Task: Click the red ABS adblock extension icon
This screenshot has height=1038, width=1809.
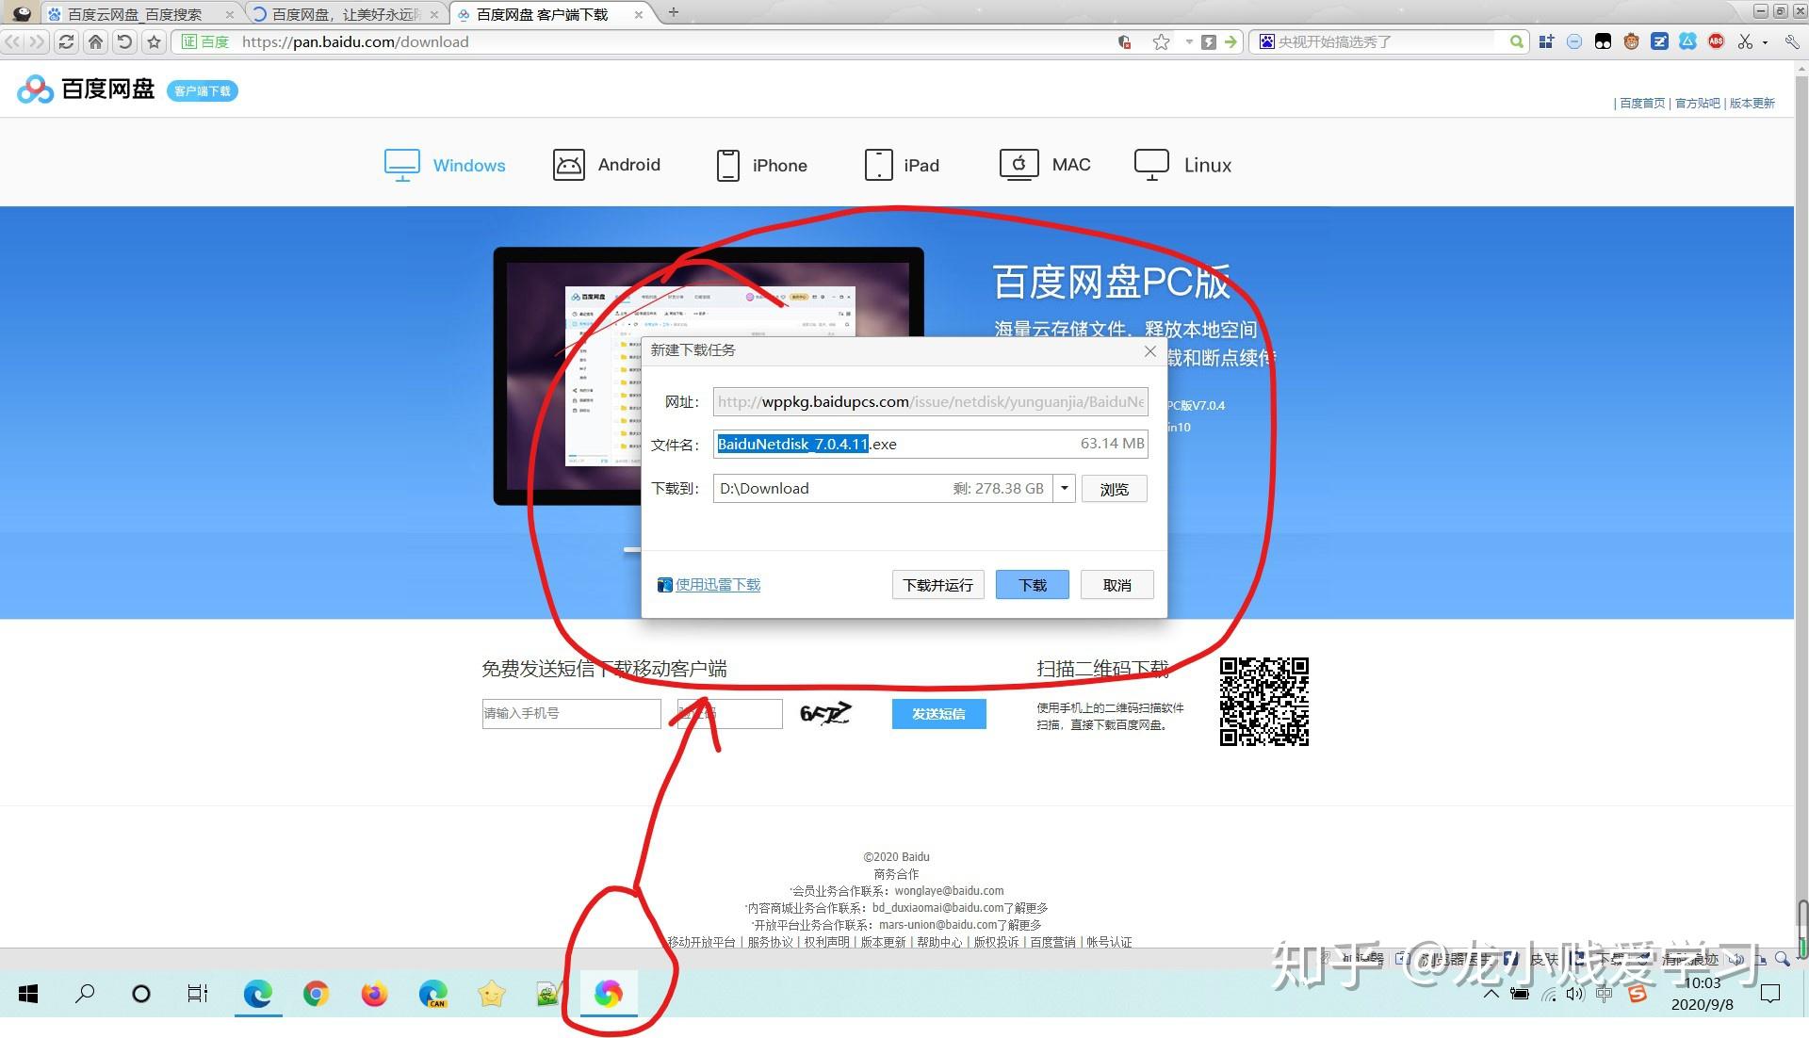Action: click(x=1717, y=41)
